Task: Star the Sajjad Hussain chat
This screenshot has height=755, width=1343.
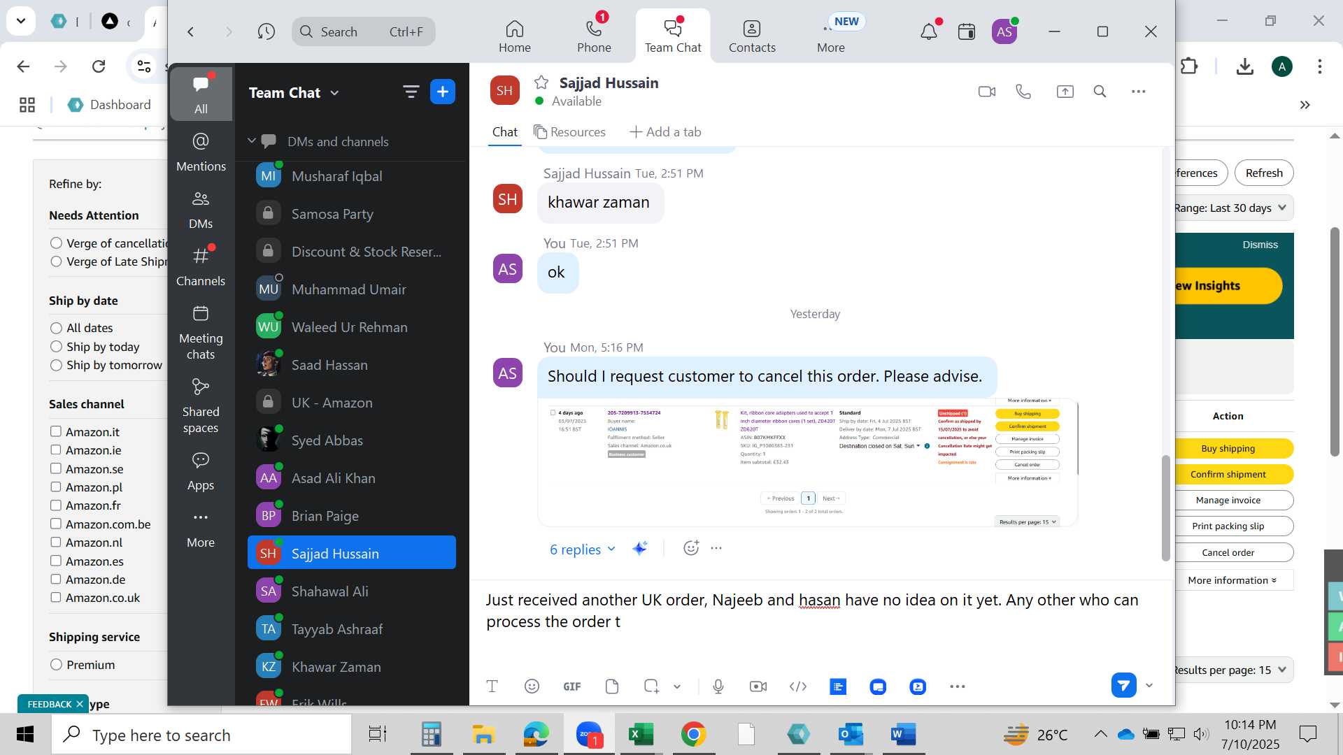Action: [x=541, y=82]
